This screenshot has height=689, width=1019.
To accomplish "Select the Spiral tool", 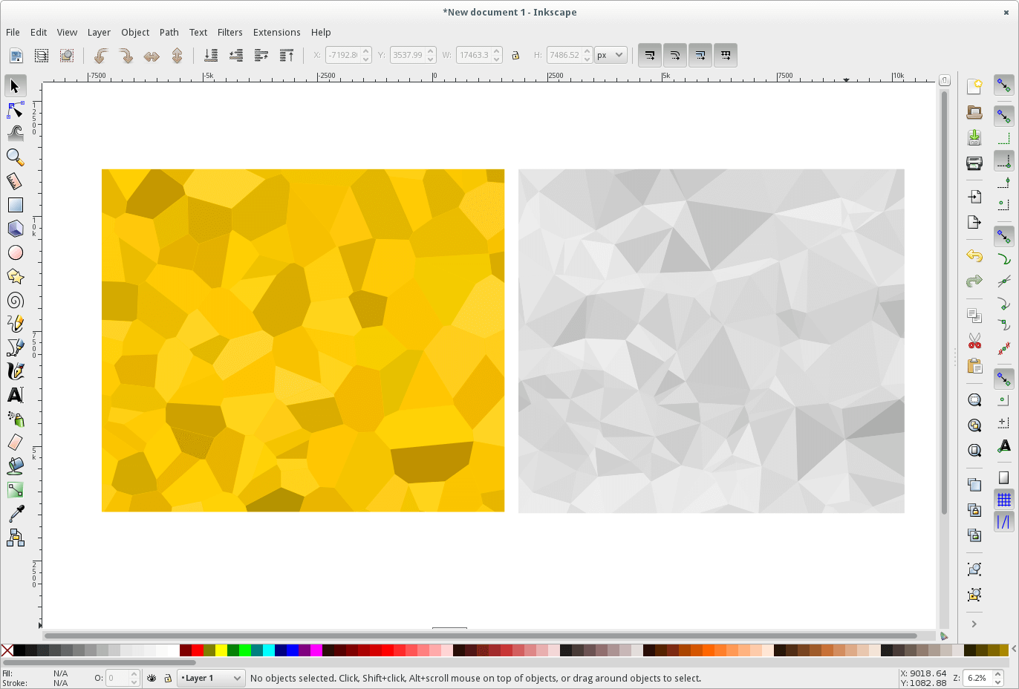I will (15, 300).
